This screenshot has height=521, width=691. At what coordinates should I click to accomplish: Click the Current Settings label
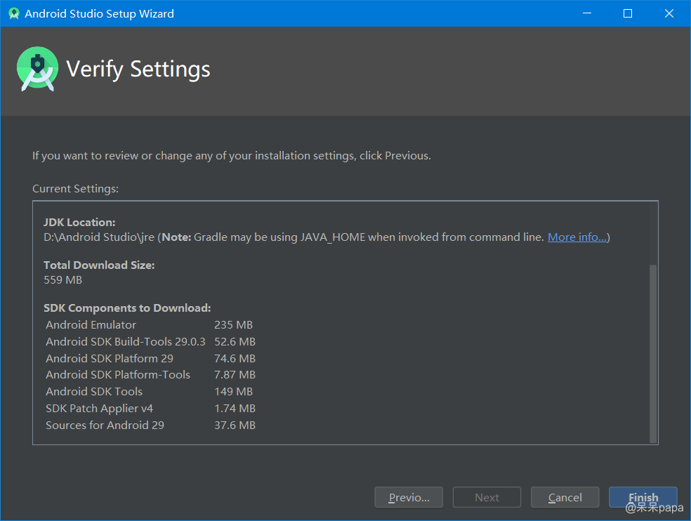pos(75,189)
